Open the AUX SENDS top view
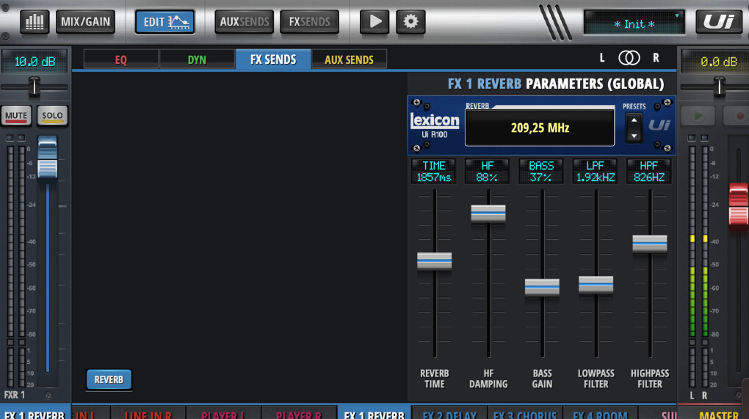 (244, 22)
